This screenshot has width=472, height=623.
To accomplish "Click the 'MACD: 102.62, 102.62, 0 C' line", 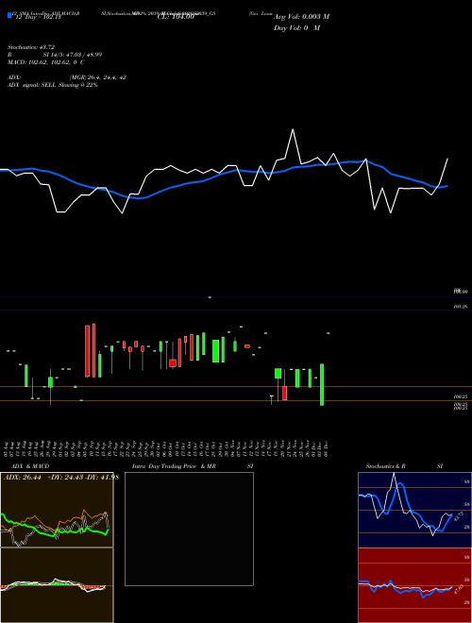I will (x=45, y=62).
